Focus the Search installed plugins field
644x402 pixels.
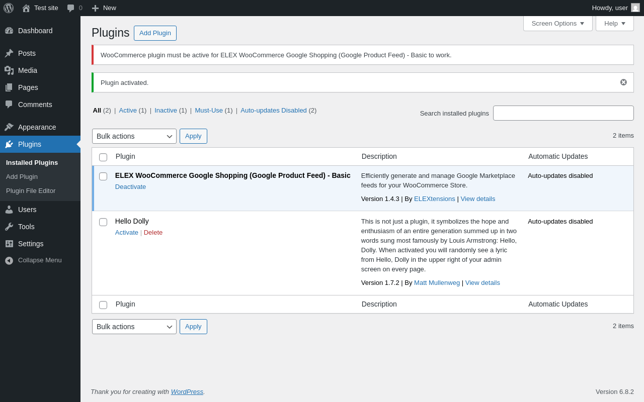pyautogui.click(x=563, y=113)
